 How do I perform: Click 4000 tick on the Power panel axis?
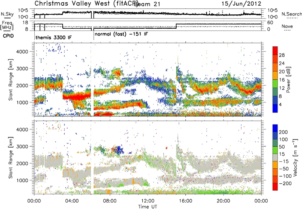(x=22, y=51)
